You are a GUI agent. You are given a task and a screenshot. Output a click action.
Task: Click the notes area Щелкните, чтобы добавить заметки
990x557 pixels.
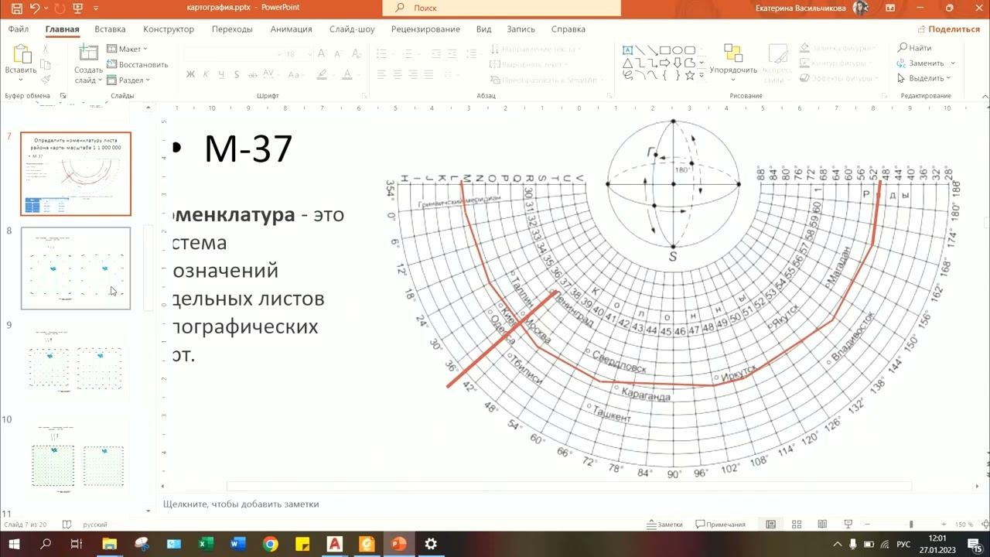(x=241, y=504)
